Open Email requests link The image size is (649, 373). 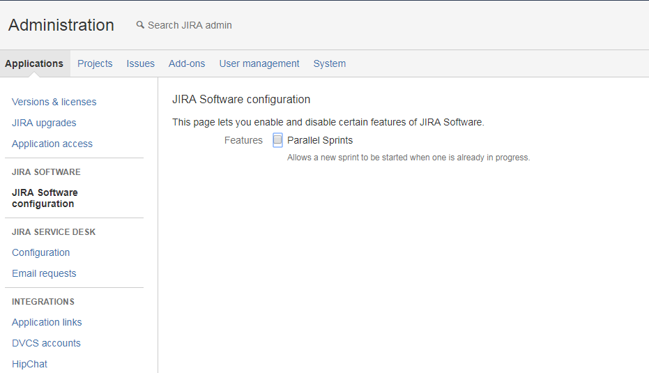[44, 273]
